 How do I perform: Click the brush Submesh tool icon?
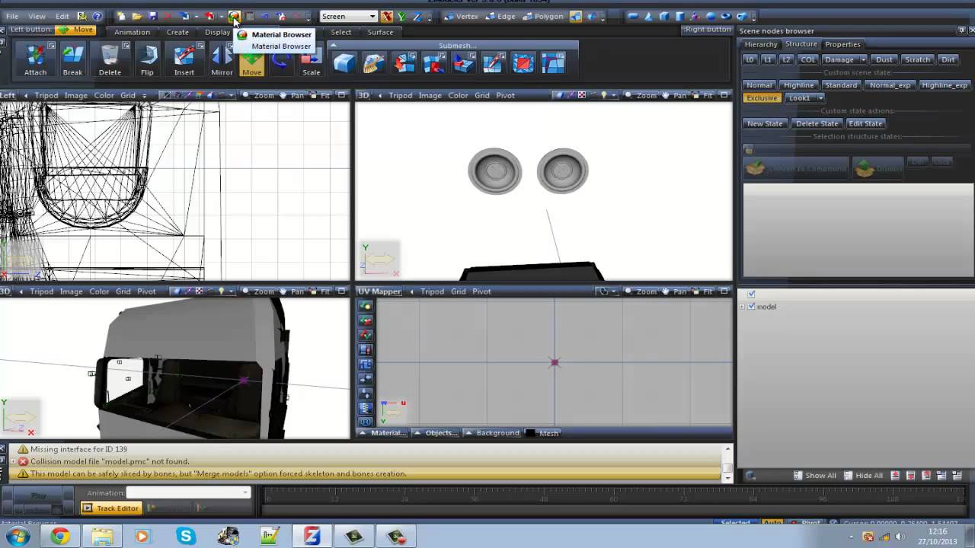point(374,63)
